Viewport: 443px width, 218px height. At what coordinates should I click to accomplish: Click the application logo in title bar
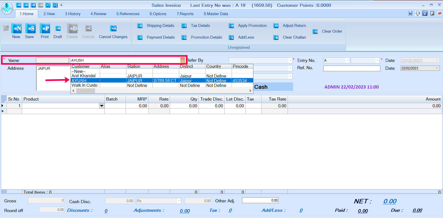tap(7, 8)
